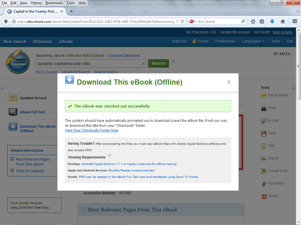Click the Save floppy disk icon

[264, 133]
